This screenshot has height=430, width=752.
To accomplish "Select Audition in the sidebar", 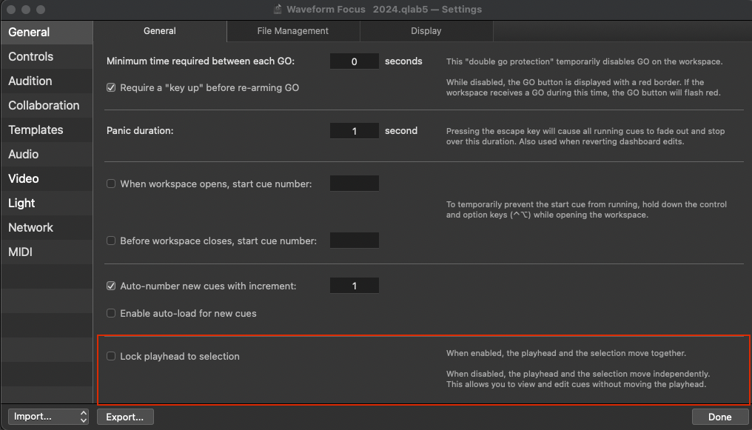I will coord(30,81).
